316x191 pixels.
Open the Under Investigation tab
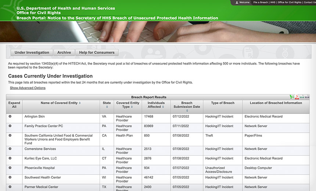coord(32,53)
